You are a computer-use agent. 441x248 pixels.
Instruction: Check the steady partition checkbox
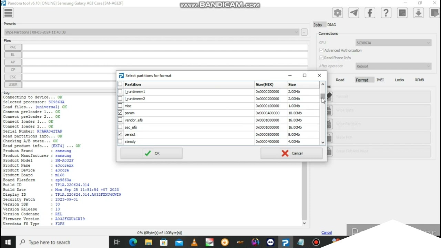click(120, 141)
